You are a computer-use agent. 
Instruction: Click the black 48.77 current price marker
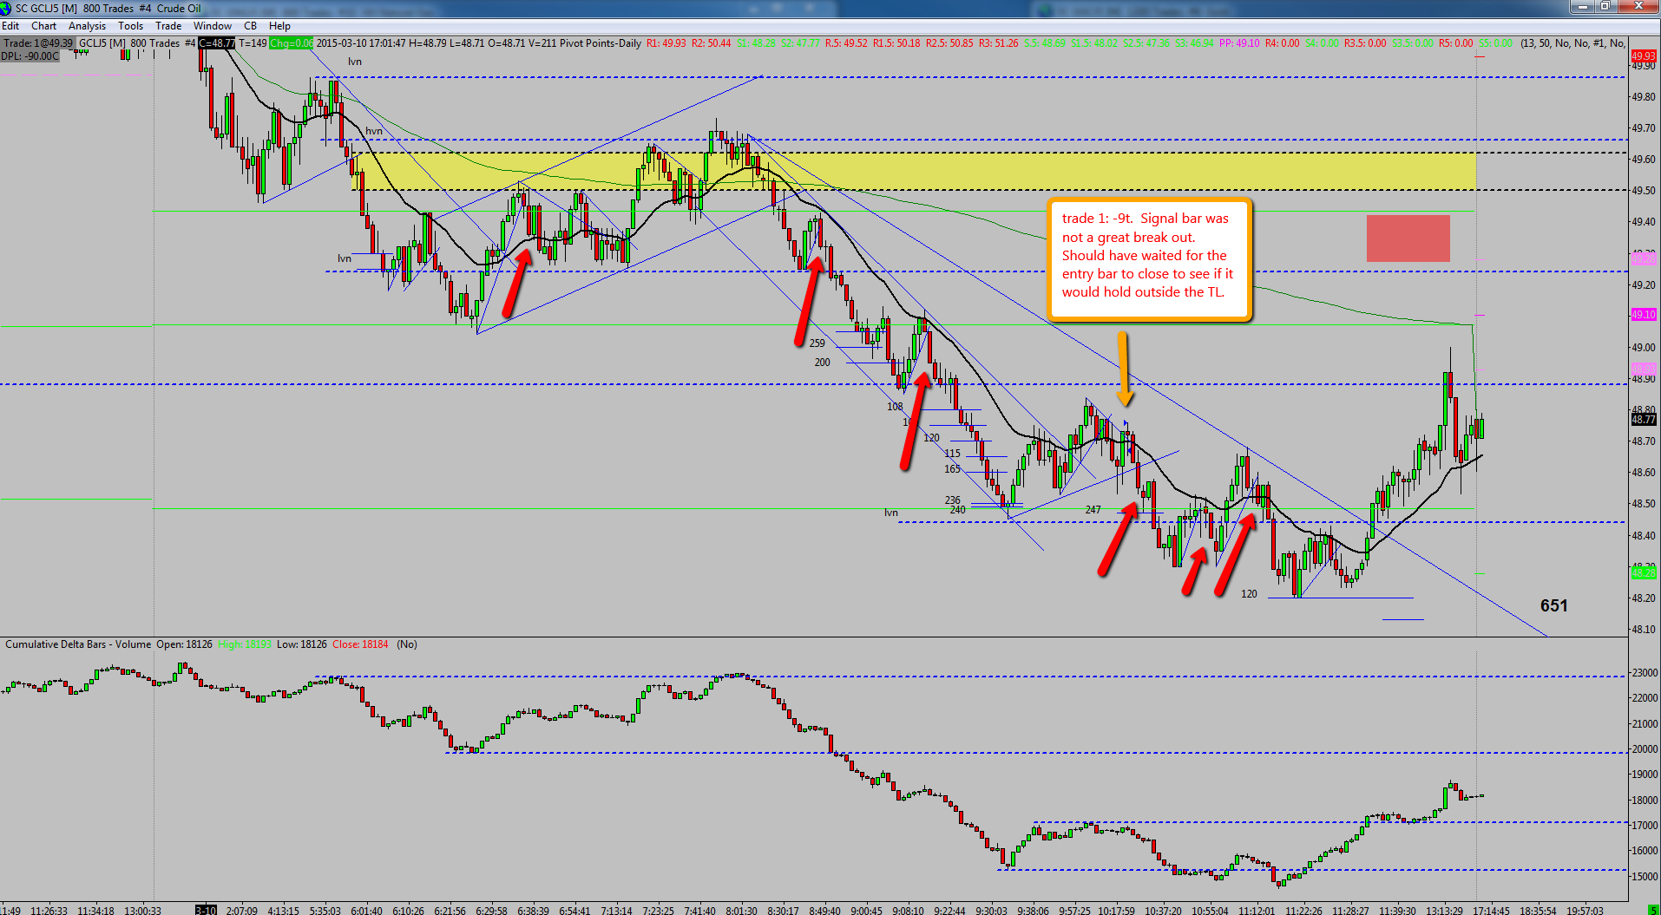point(1644,420)
